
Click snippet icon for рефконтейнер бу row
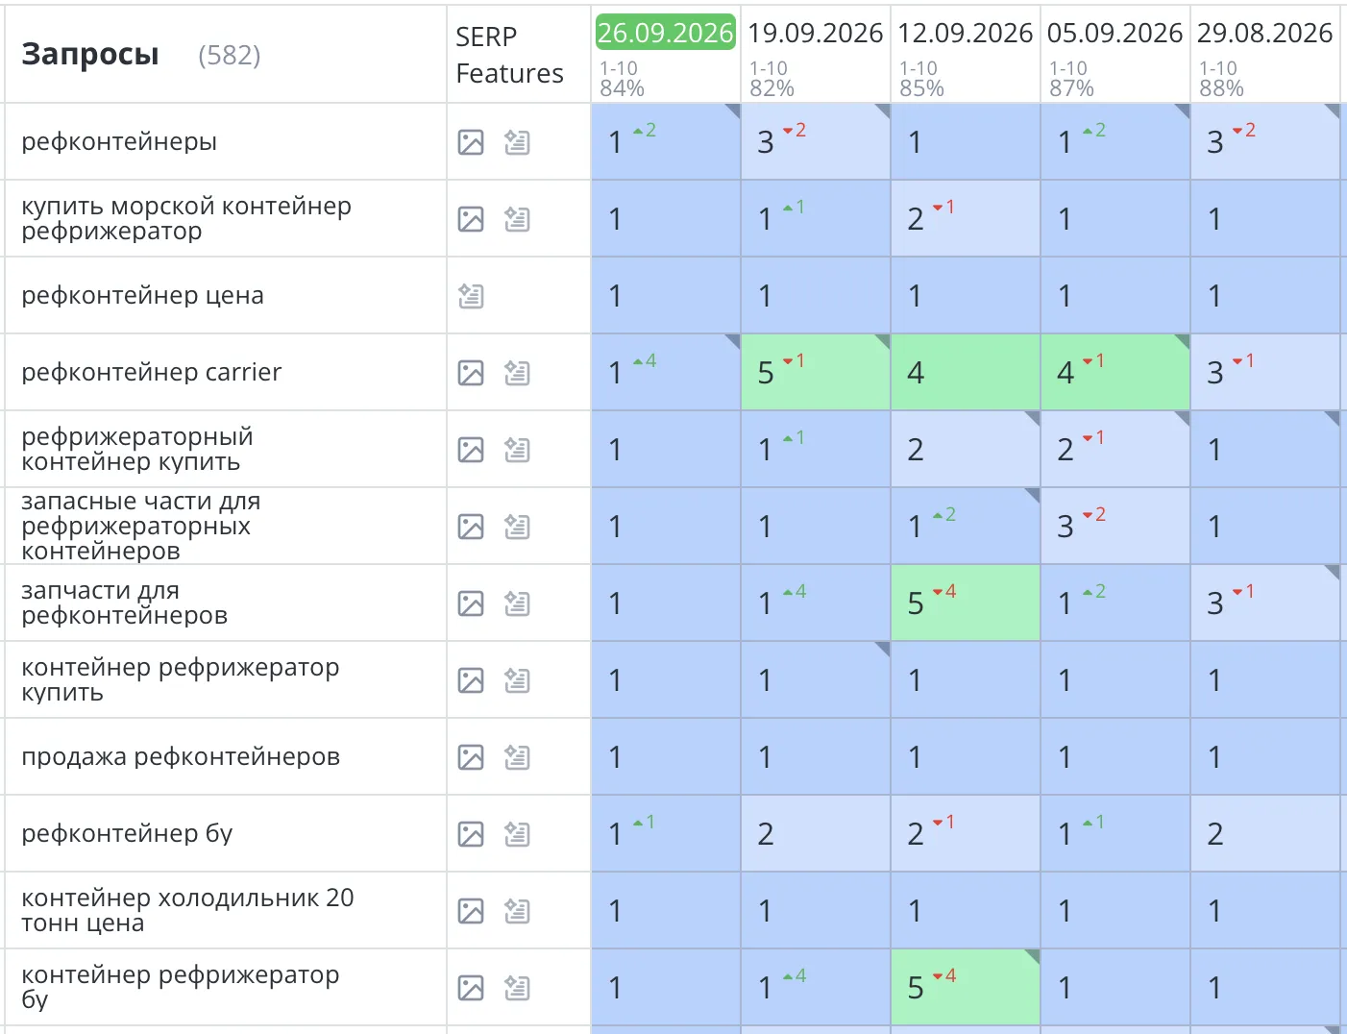coord(517,834)
